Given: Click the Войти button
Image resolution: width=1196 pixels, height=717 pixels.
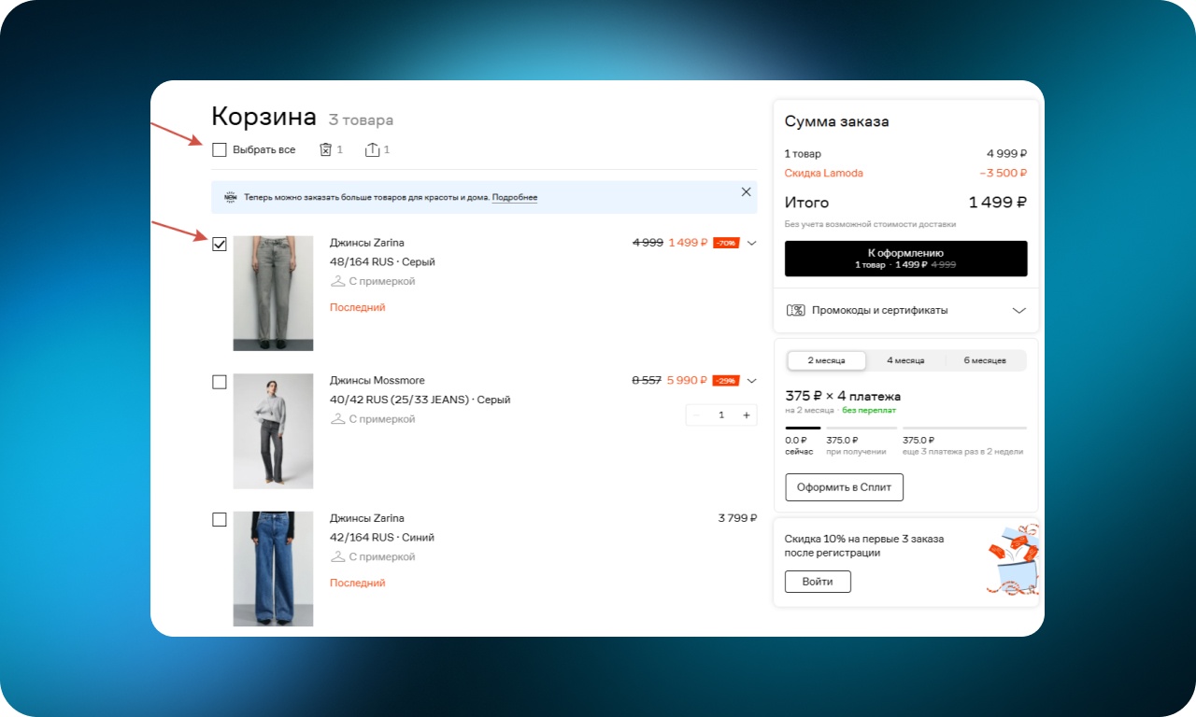Looking at the screenshot, I should [818, 582].
